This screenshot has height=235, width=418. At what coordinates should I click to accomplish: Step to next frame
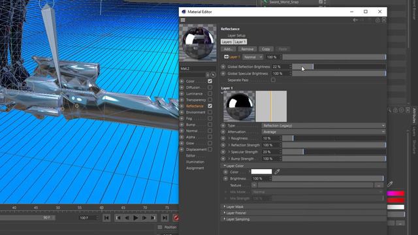pos(144,218)
